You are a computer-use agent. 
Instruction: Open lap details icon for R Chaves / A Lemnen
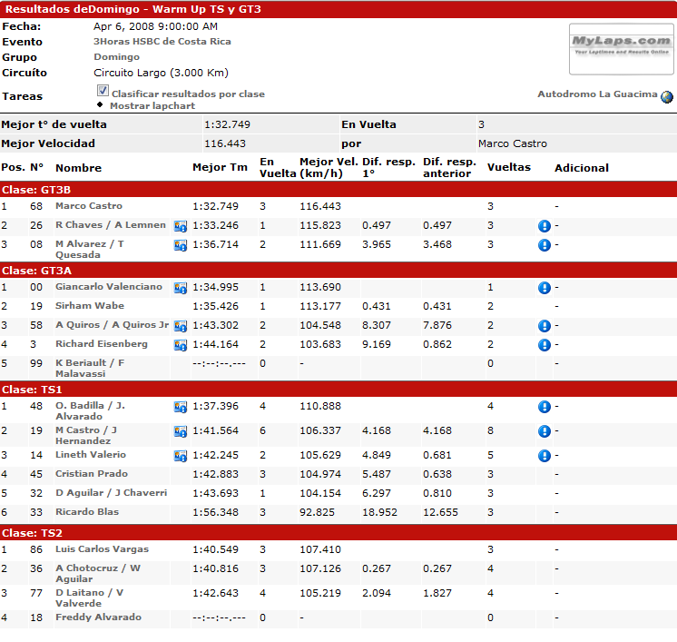pyautogui.click(x=181, y=226)
